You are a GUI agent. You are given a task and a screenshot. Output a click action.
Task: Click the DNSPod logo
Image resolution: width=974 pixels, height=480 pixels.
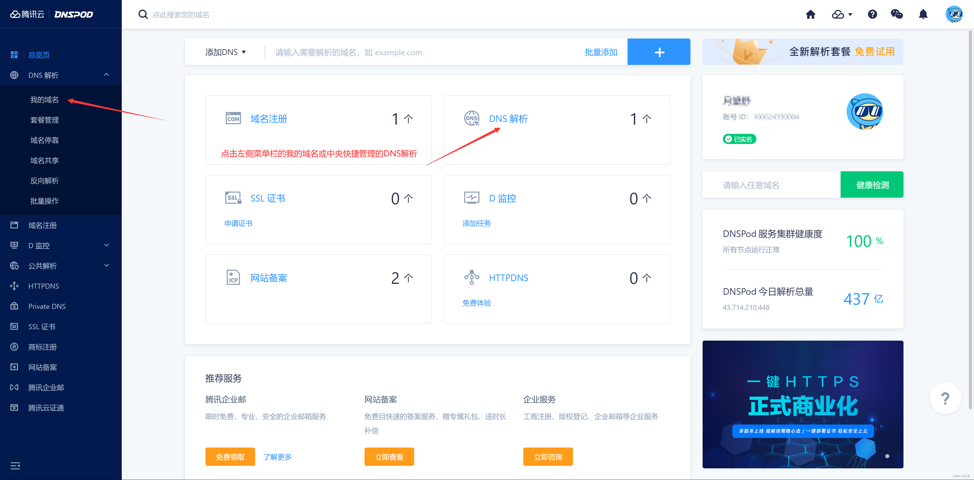[x=73, y=14]
